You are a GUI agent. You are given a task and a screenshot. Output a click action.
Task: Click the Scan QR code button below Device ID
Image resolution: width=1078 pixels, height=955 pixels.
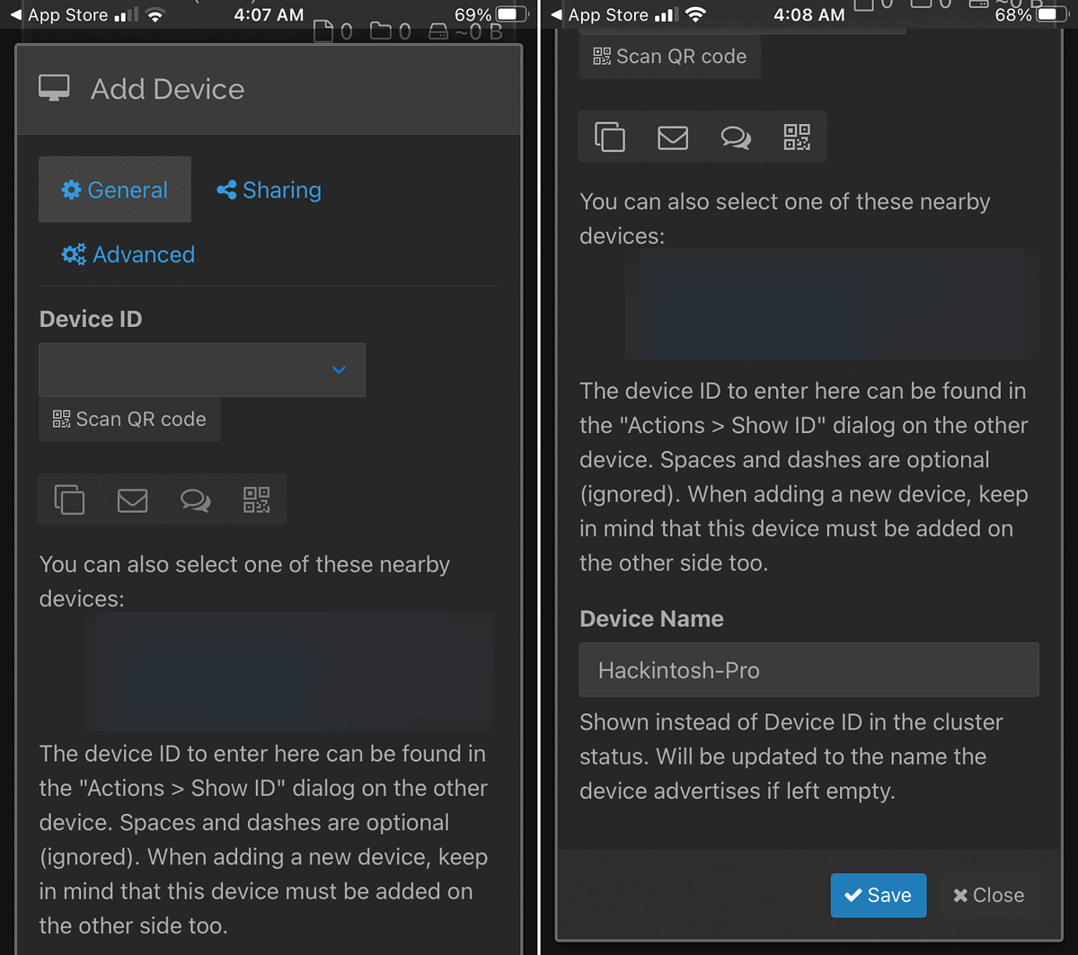point(128,419)
